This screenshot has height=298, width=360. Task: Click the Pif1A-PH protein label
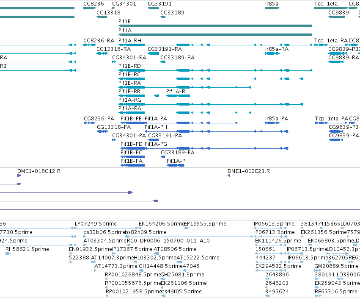[156, 127]
